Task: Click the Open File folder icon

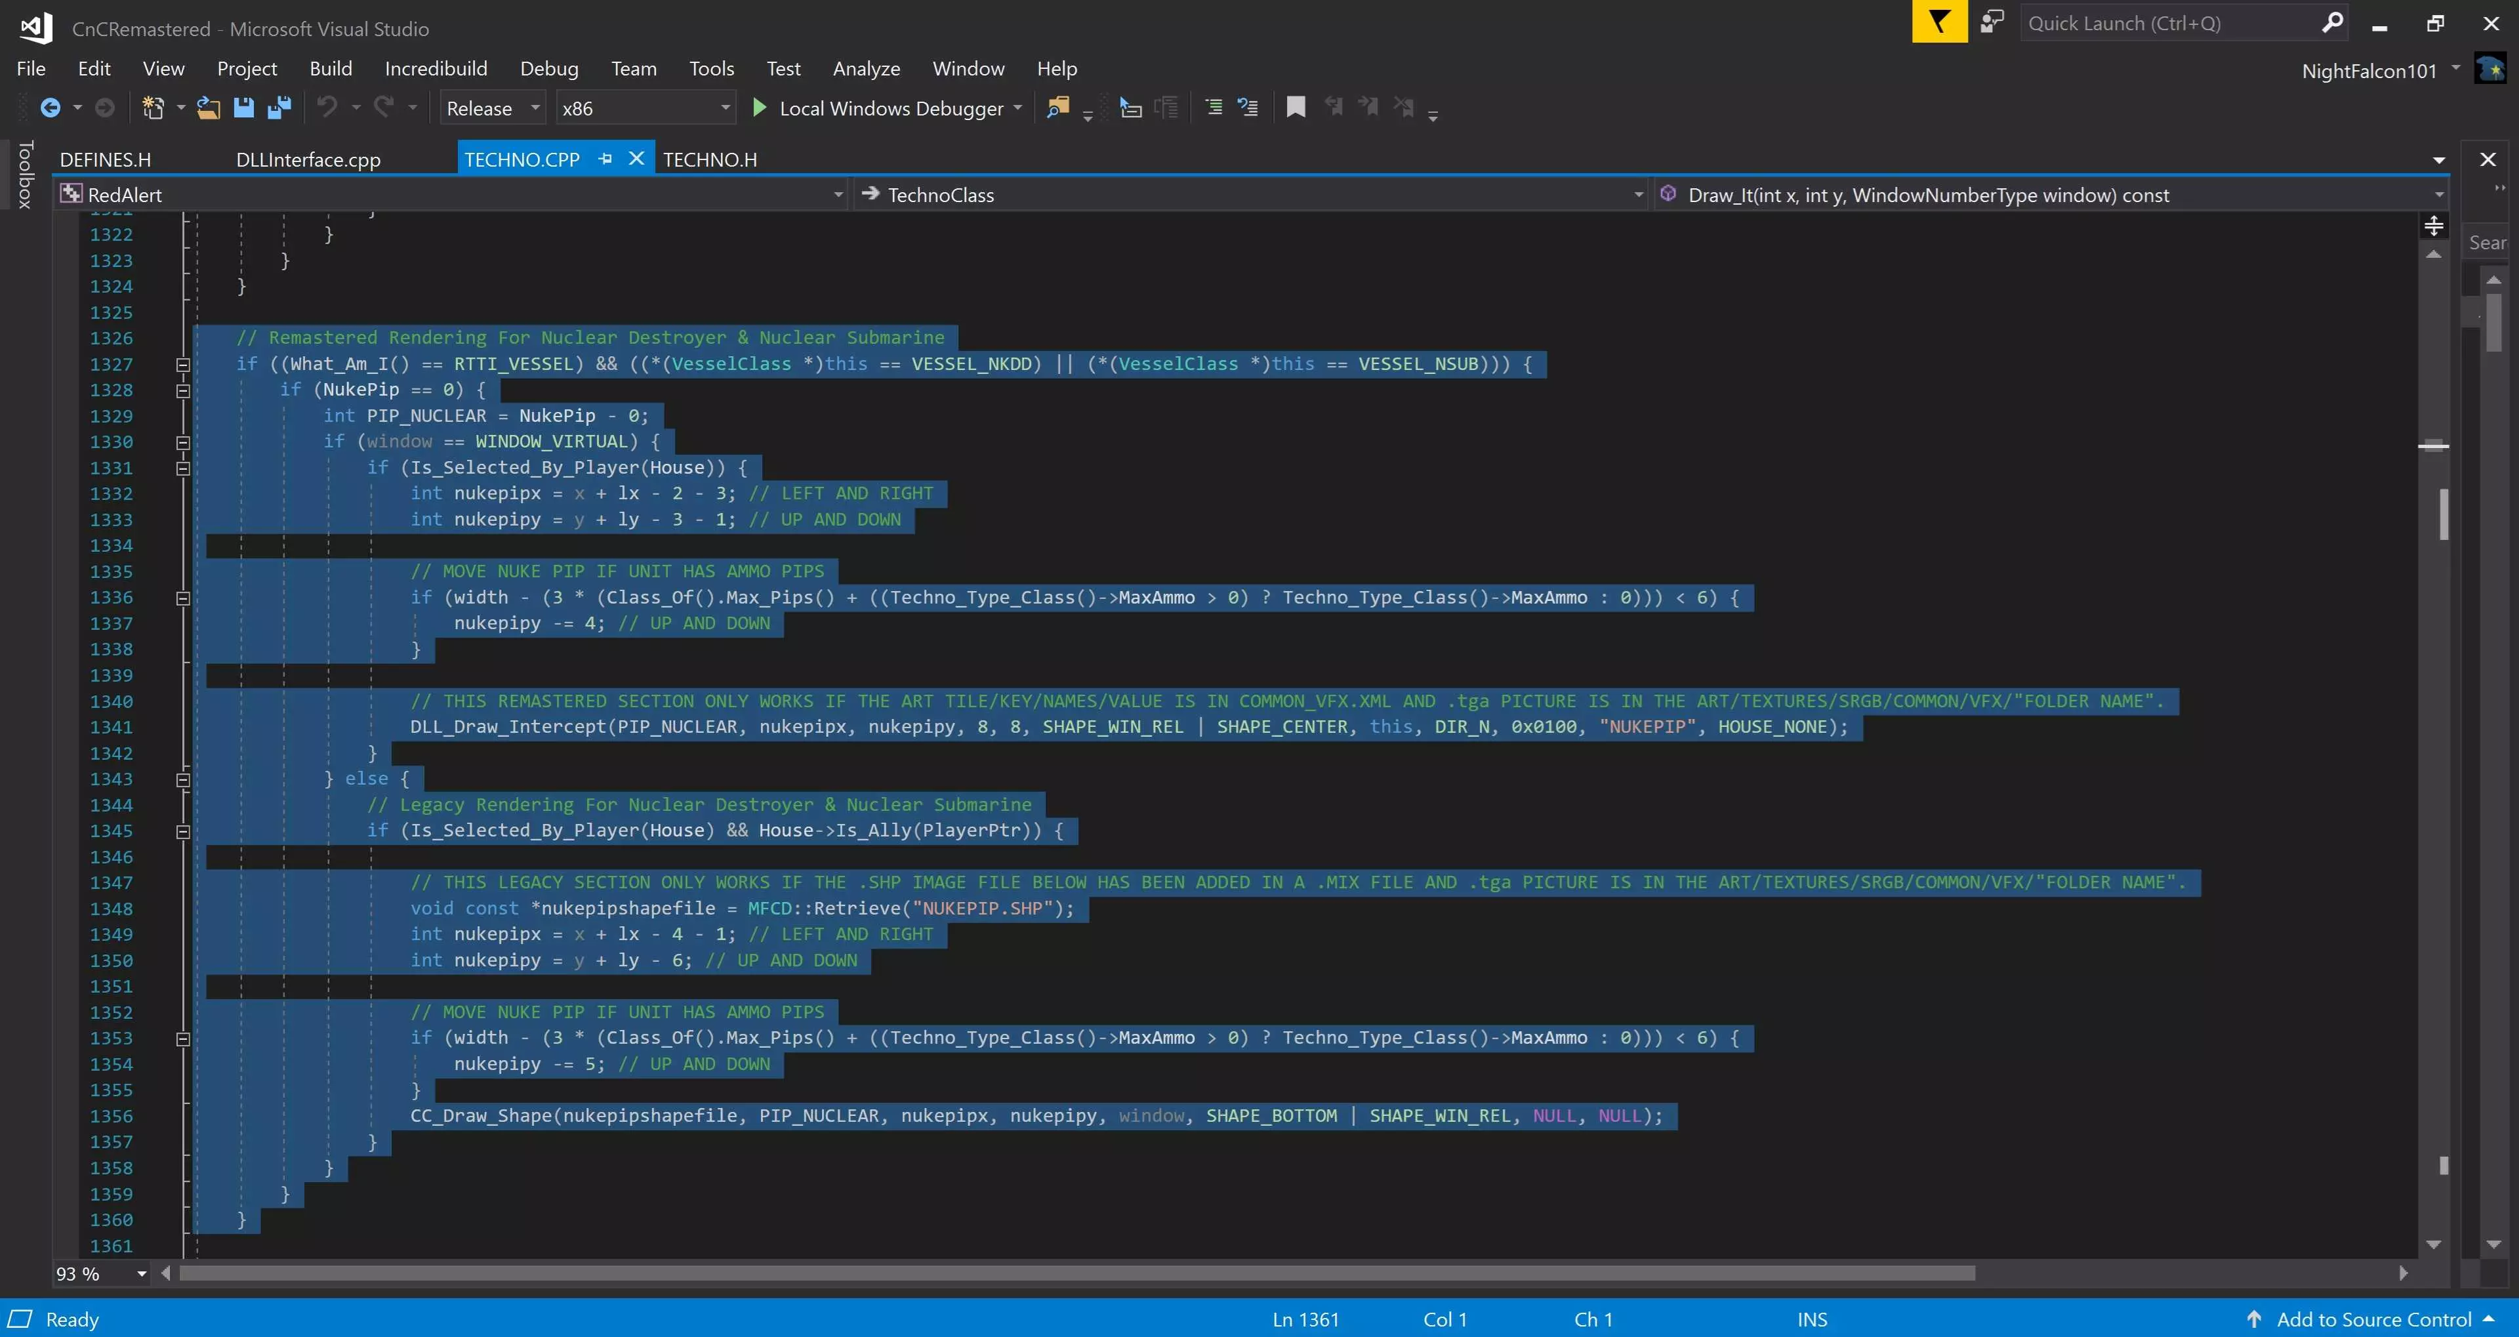Action: point(207,108)
